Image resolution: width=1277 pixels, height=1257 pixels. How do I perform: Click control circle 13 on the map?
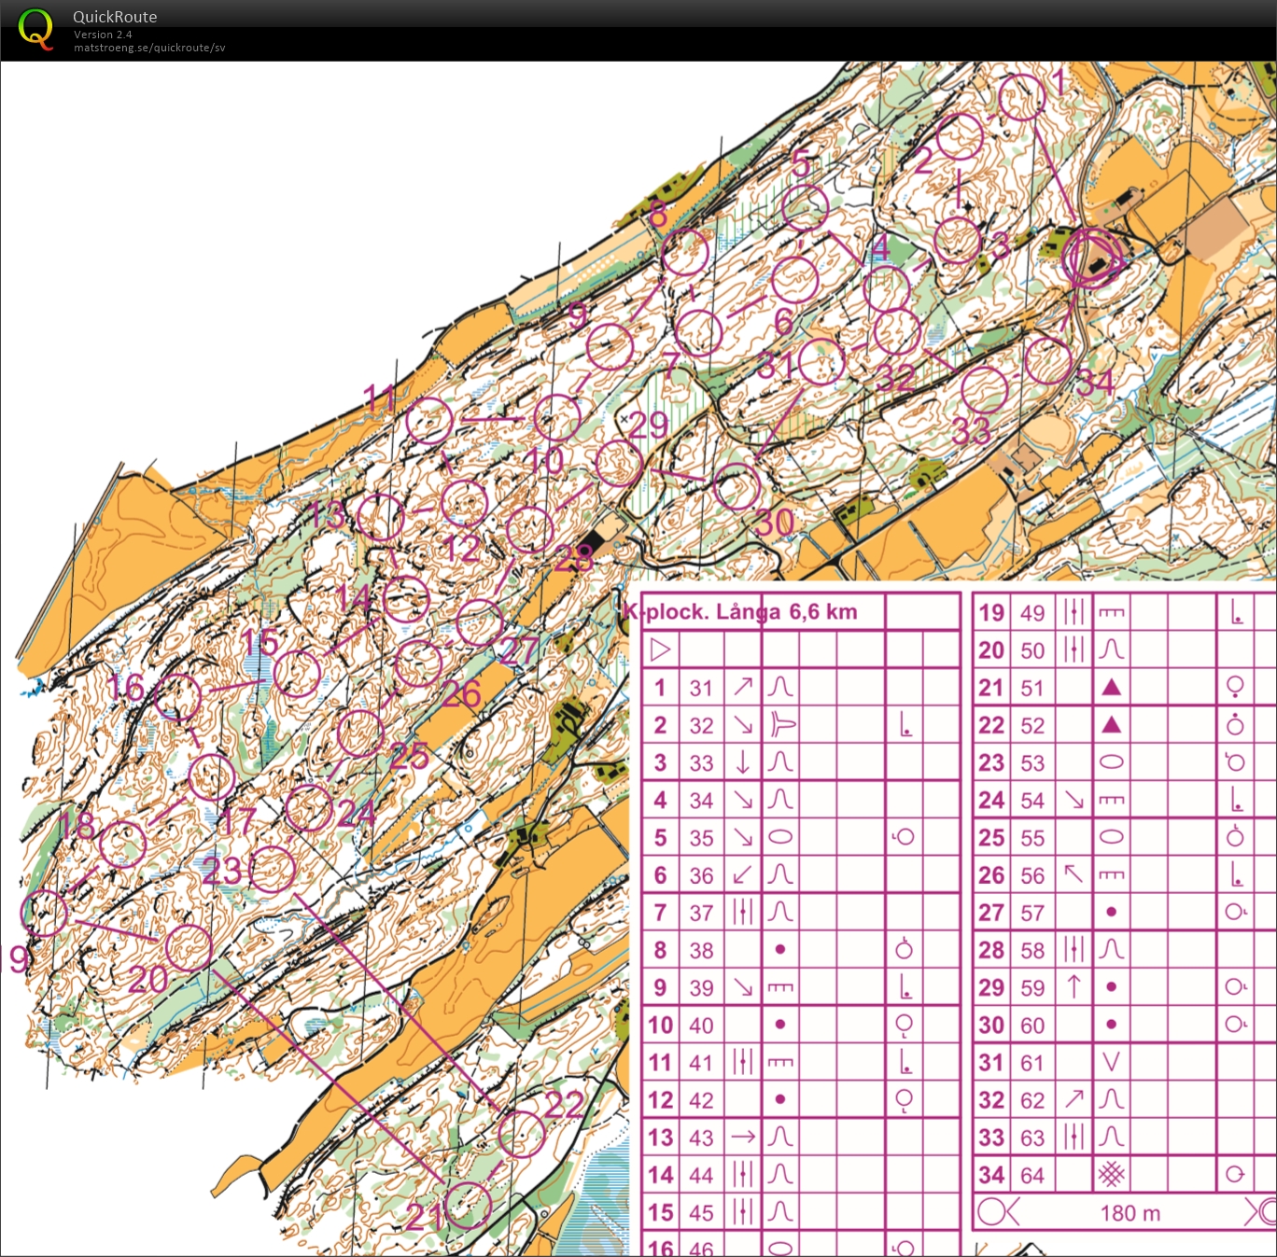pyautogui.click(x=381, y=518)
